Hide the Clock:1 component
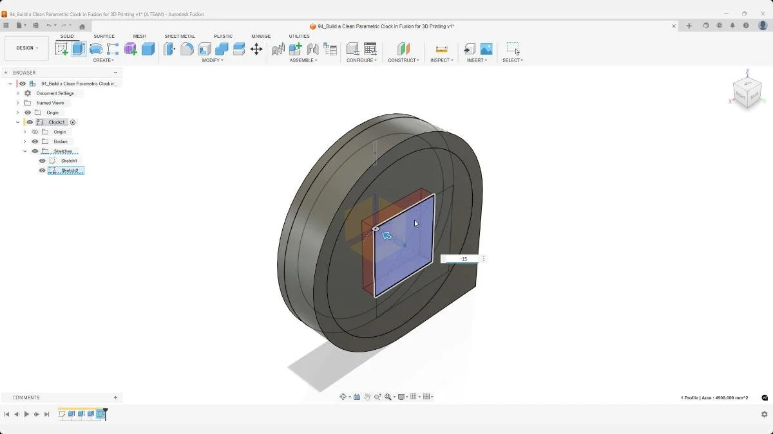The width and height of the screenshot is (773, 434). (30, 122)
